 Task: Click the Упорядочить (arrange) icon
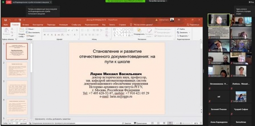pos(139,30)
